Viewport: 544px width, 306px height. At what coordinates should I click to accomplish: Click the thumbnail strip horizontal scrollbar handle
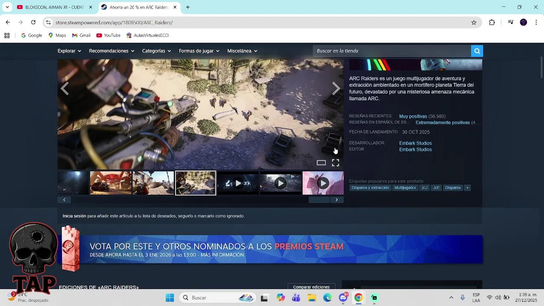coord(319,200)
